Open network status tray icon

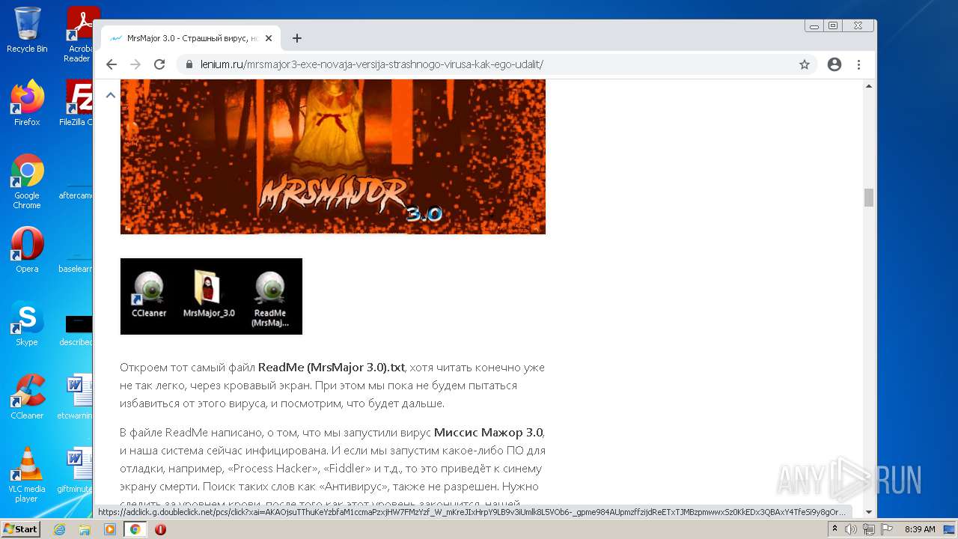point(868,529)
